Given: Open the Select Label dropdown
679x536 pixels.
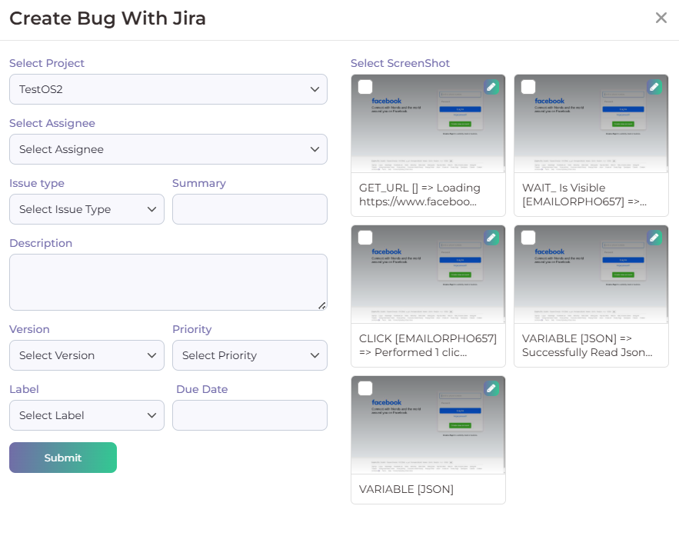Looking at the screenshot, I should tap(86, 415).
